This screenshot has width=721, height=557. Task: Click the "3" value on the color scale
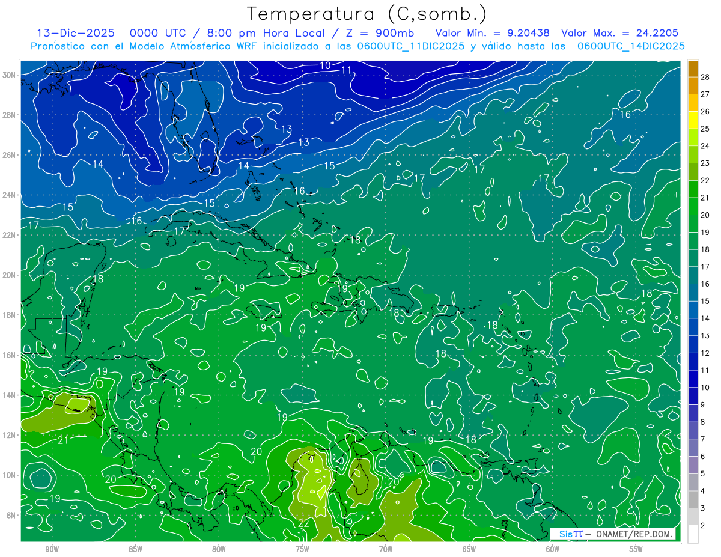coord(703,508)
